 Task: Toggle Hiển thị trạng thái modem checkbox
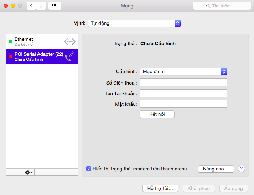pos(89,169)
